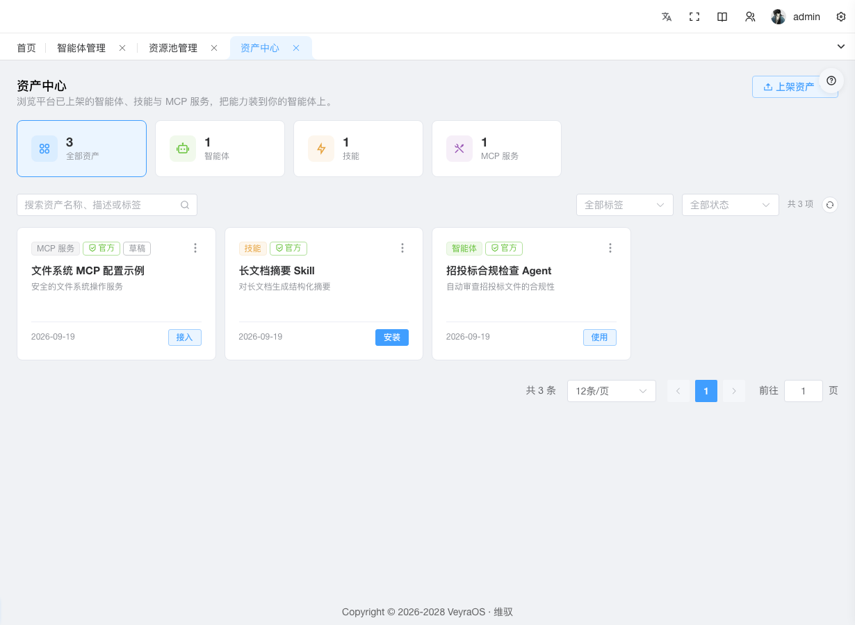Click the 招投标合规检查 Agent title
855x625 pixels.
pyautogui.click(x=498, y=271)
